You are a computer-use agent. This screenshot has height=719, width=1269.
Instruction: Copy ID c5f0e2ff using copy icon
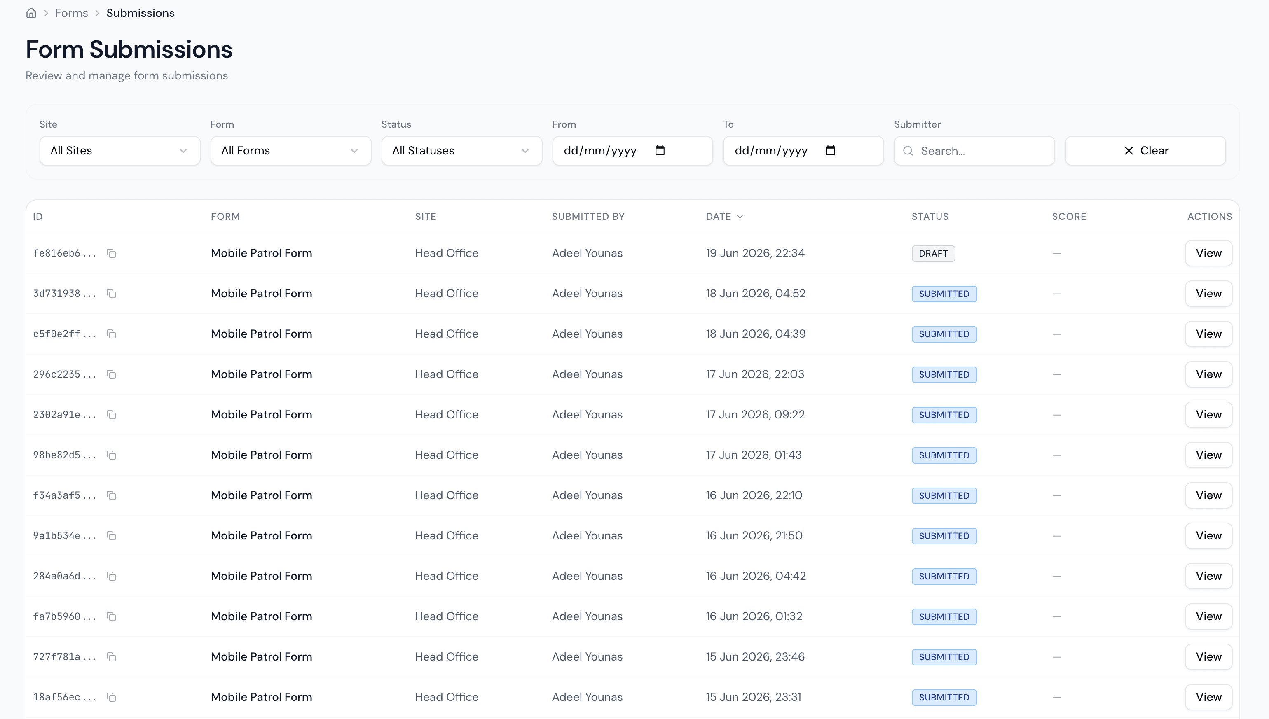click(112, 334)
